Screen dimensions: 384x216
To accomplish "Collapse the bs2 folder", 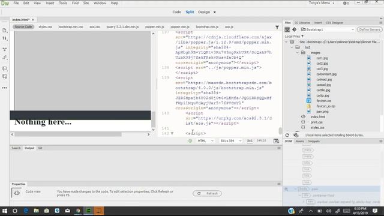I will (x=292, y=47).
